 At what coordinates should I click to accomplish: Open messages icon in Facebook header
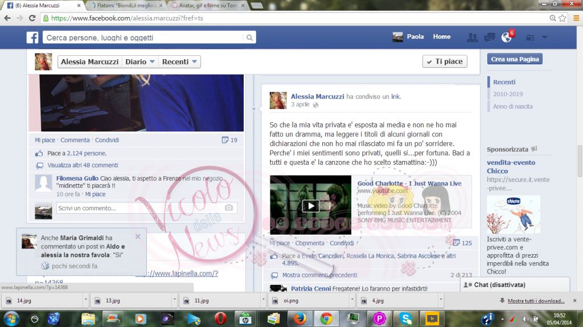click(489, 37)
